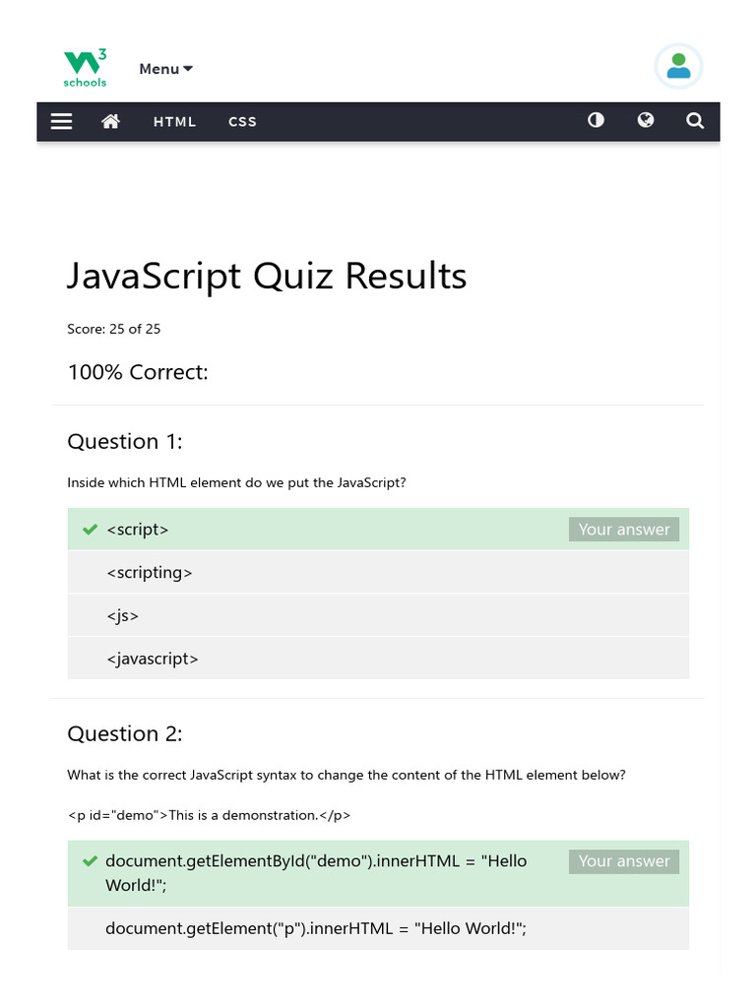Select the <javascript> answer option
This screenshot has height=1008, width=756.
pyautogui.click(x=153, y=659)
